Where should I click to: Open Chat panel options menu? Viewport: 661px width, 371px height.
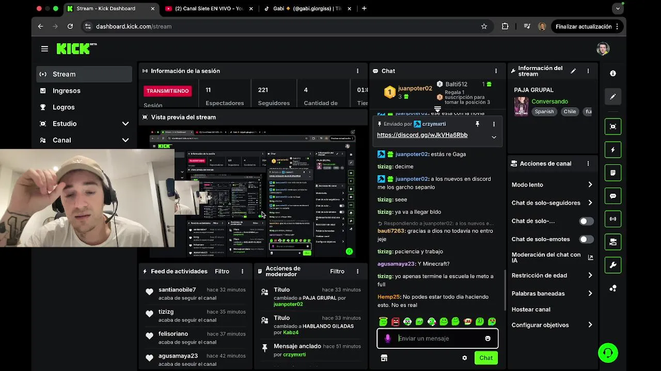[496, 71]
